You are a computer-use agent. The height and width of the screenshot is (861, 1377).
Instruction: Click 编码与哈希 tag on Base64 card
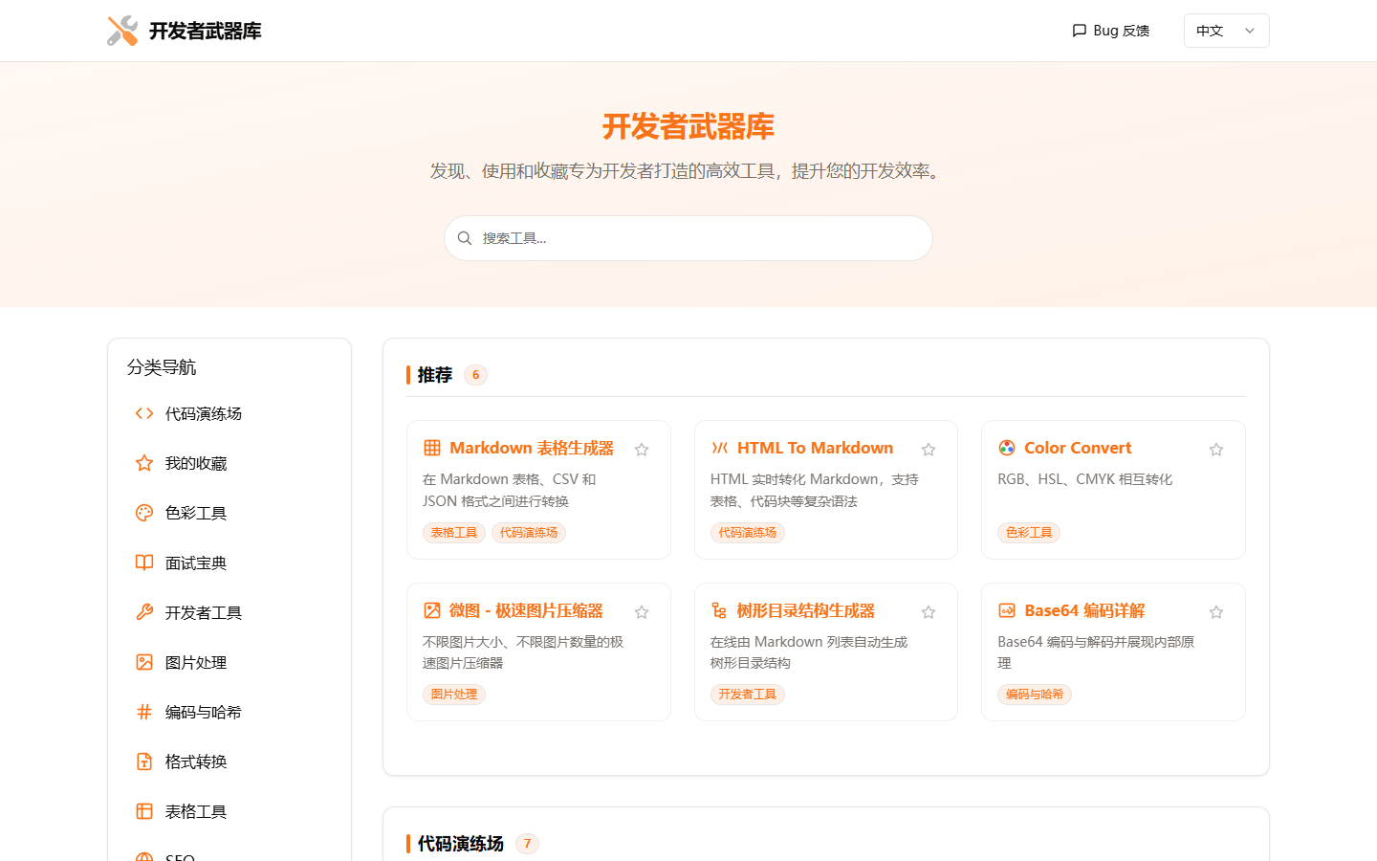coord(1035,695)
